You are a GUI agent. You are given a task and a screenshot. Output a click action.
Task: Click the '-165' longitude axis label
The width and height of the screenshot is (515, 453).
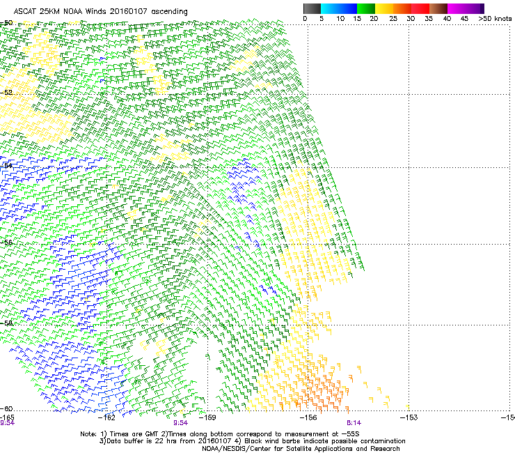tap(7, 417)
